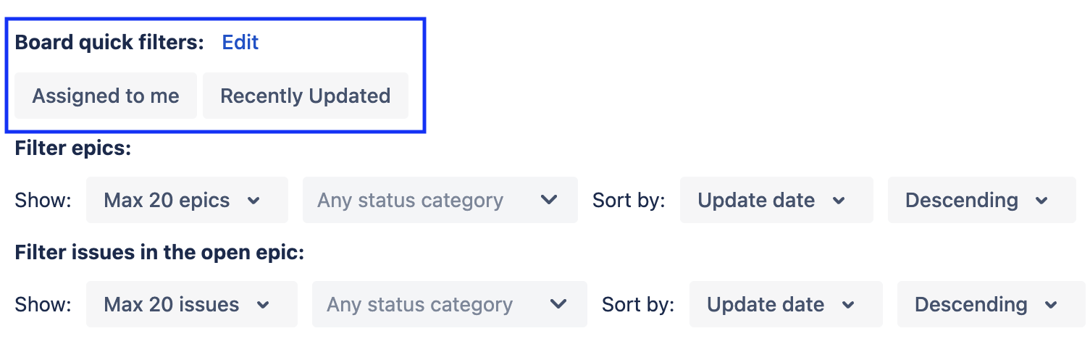Click the chevron on Max 20 issues
The width and height of the screenshot is (1090, 344).
263,305
